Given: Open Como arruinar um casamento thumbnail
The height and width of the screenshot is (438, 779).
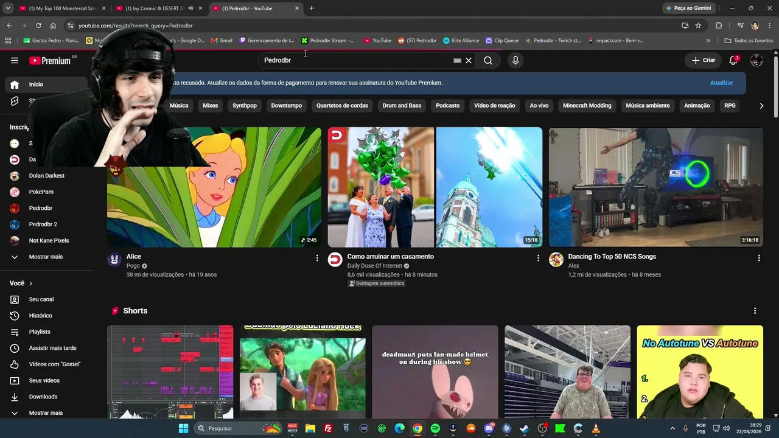Looking at the screenshot, I should pyautogui.click(x=435, y=187).
